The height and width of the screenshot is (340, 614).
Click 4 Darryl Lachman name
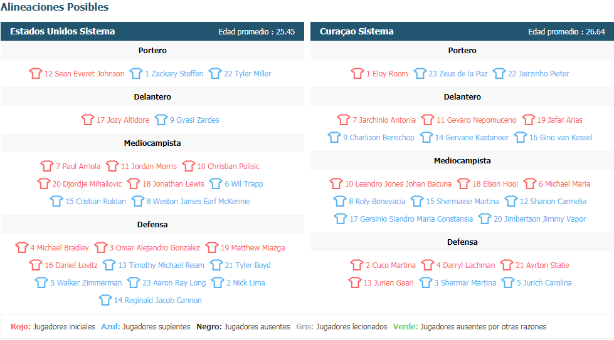(x=465, y=265)
